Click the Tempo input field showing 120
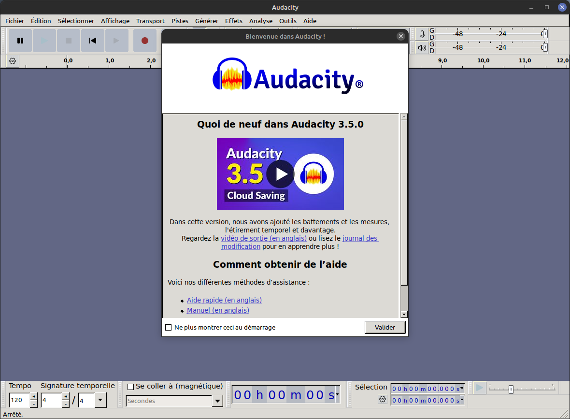The image size is (570, 419). tap(19, 400)
